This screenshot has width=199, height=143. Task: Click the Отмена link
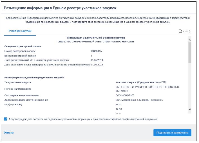8,133
